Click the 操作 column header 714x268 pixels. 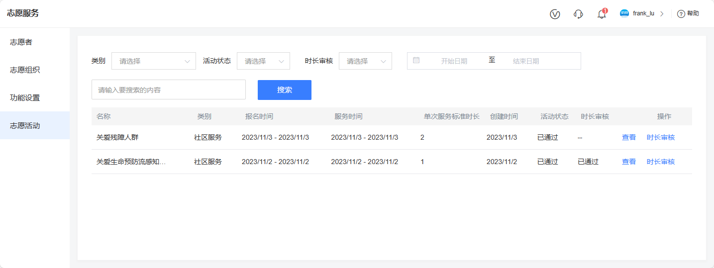[664, 116]
